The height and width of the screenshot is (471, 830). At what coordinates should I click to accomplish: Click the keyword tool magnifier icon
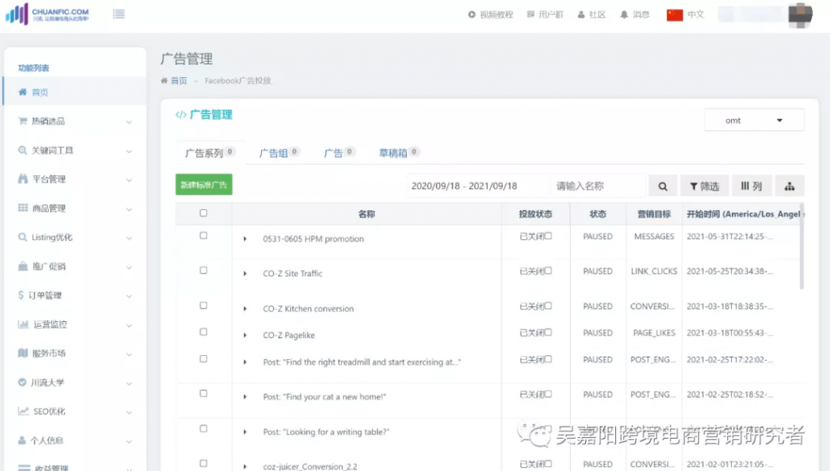(x=22, y=150)
